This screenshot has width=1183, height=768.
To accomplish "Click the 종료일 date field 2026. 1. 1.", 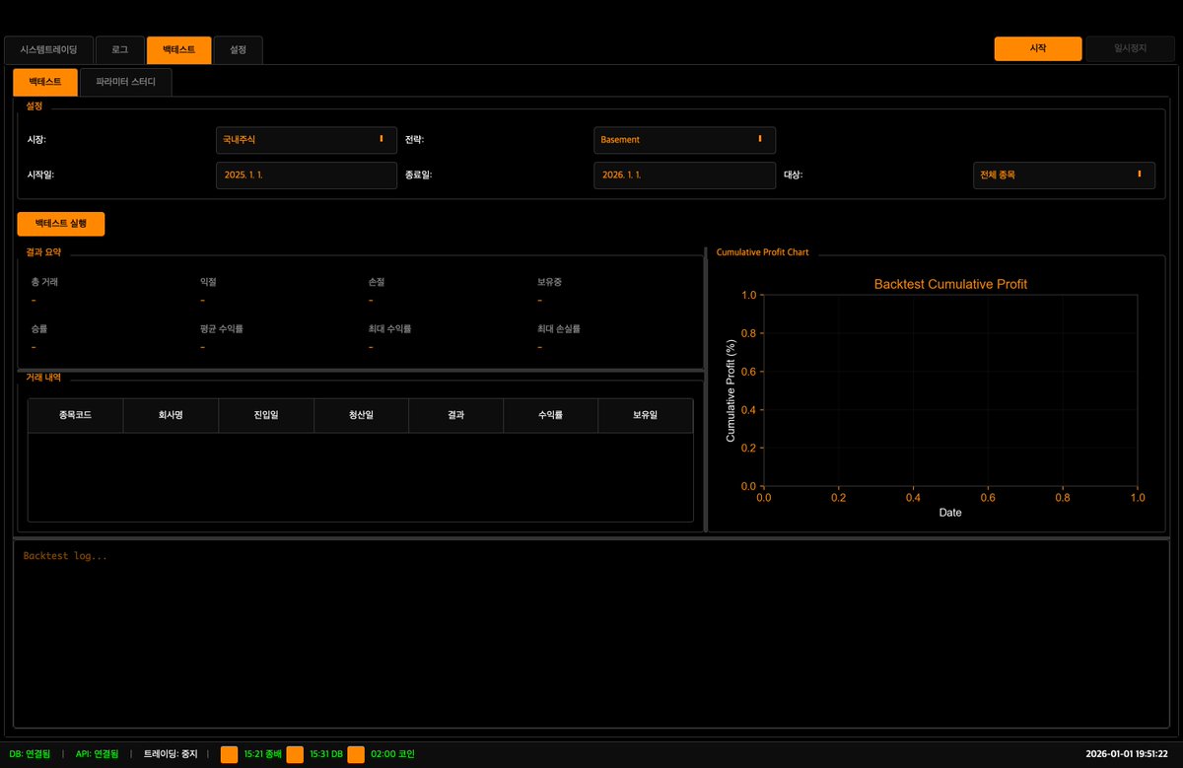I will point(684,175).
